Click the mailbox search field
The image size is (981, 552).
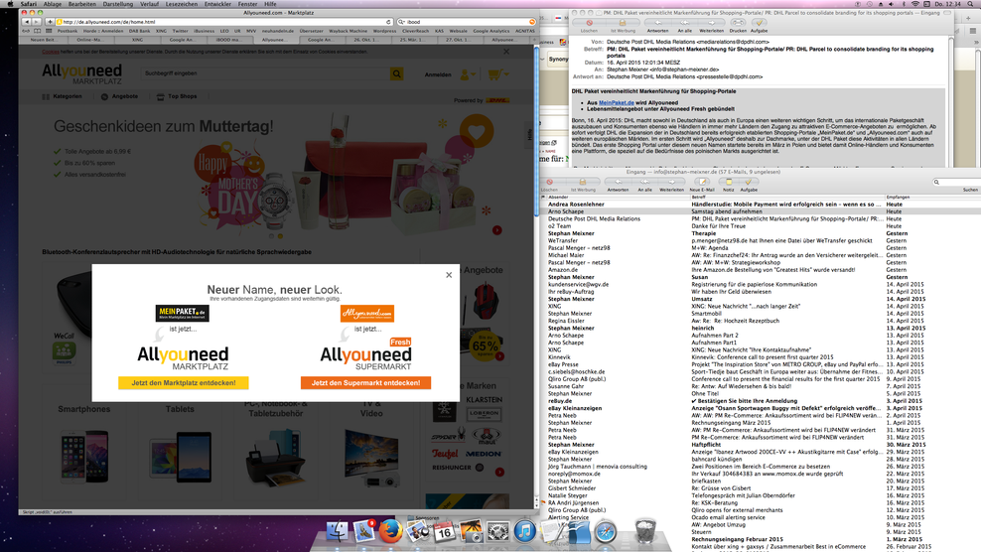956,182
